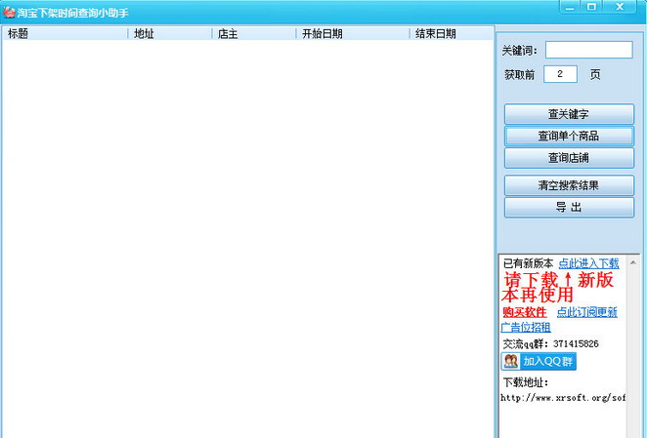Click the QQ group number 371415826
The image size is (647, 438).
coord(576,343)
